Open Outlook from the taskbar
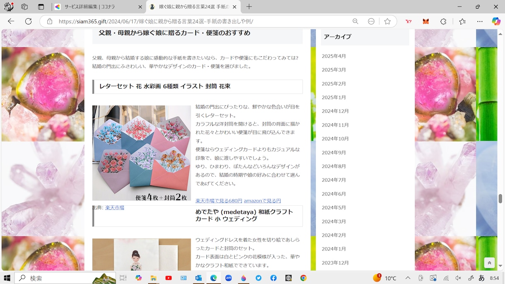 pos(199,278)
